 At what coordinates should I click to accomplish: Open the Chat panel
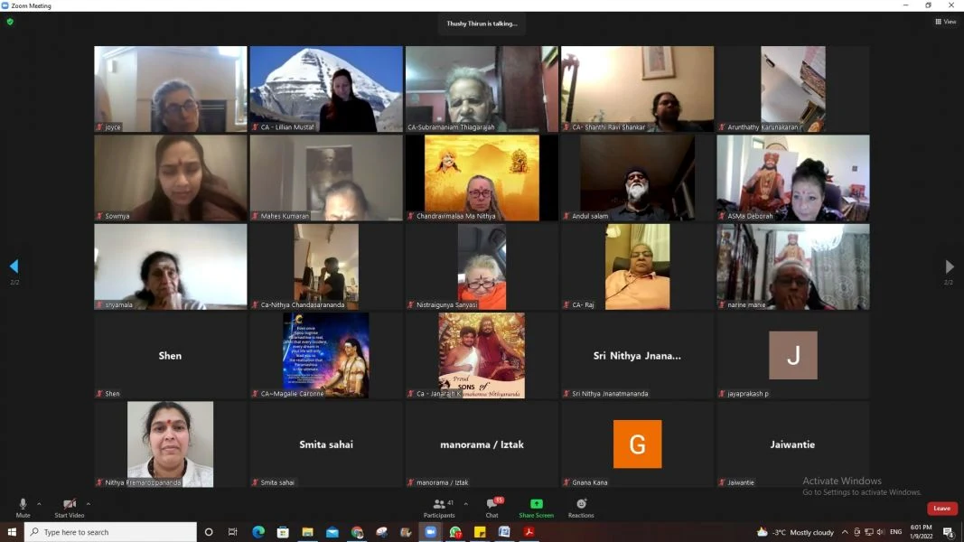(491, 508)
